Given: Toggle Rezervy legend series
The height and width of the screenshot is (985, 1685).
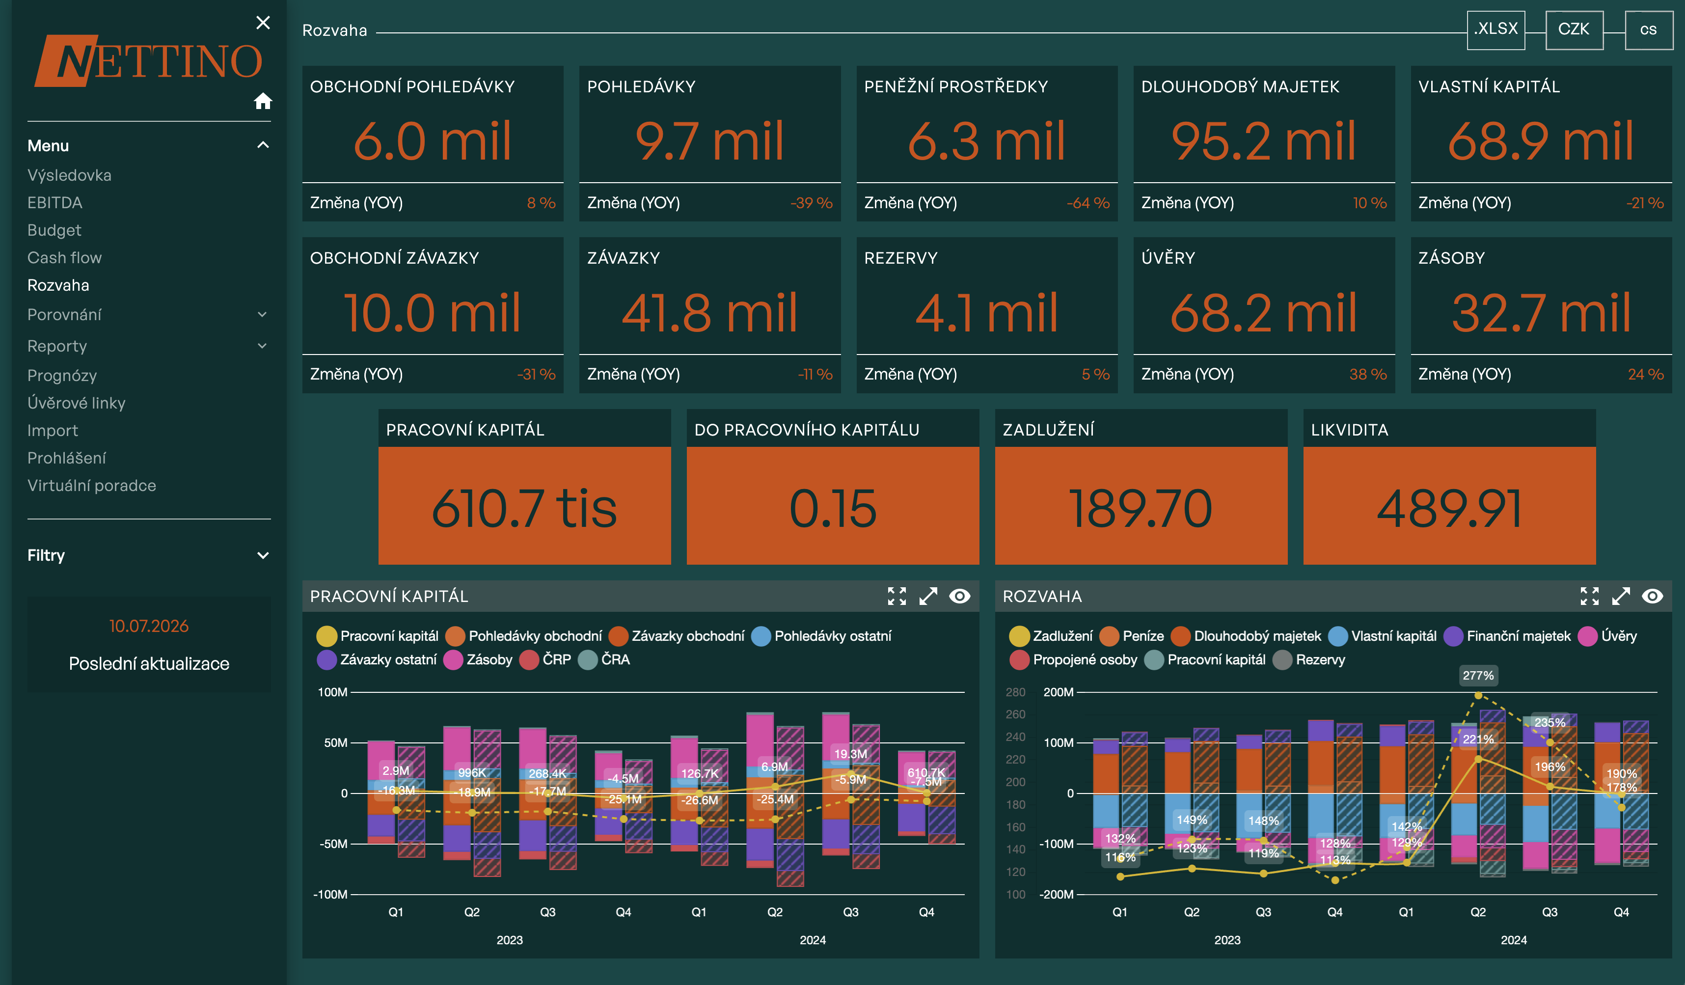Looking at the screenshot, I should coord(1309,659).
